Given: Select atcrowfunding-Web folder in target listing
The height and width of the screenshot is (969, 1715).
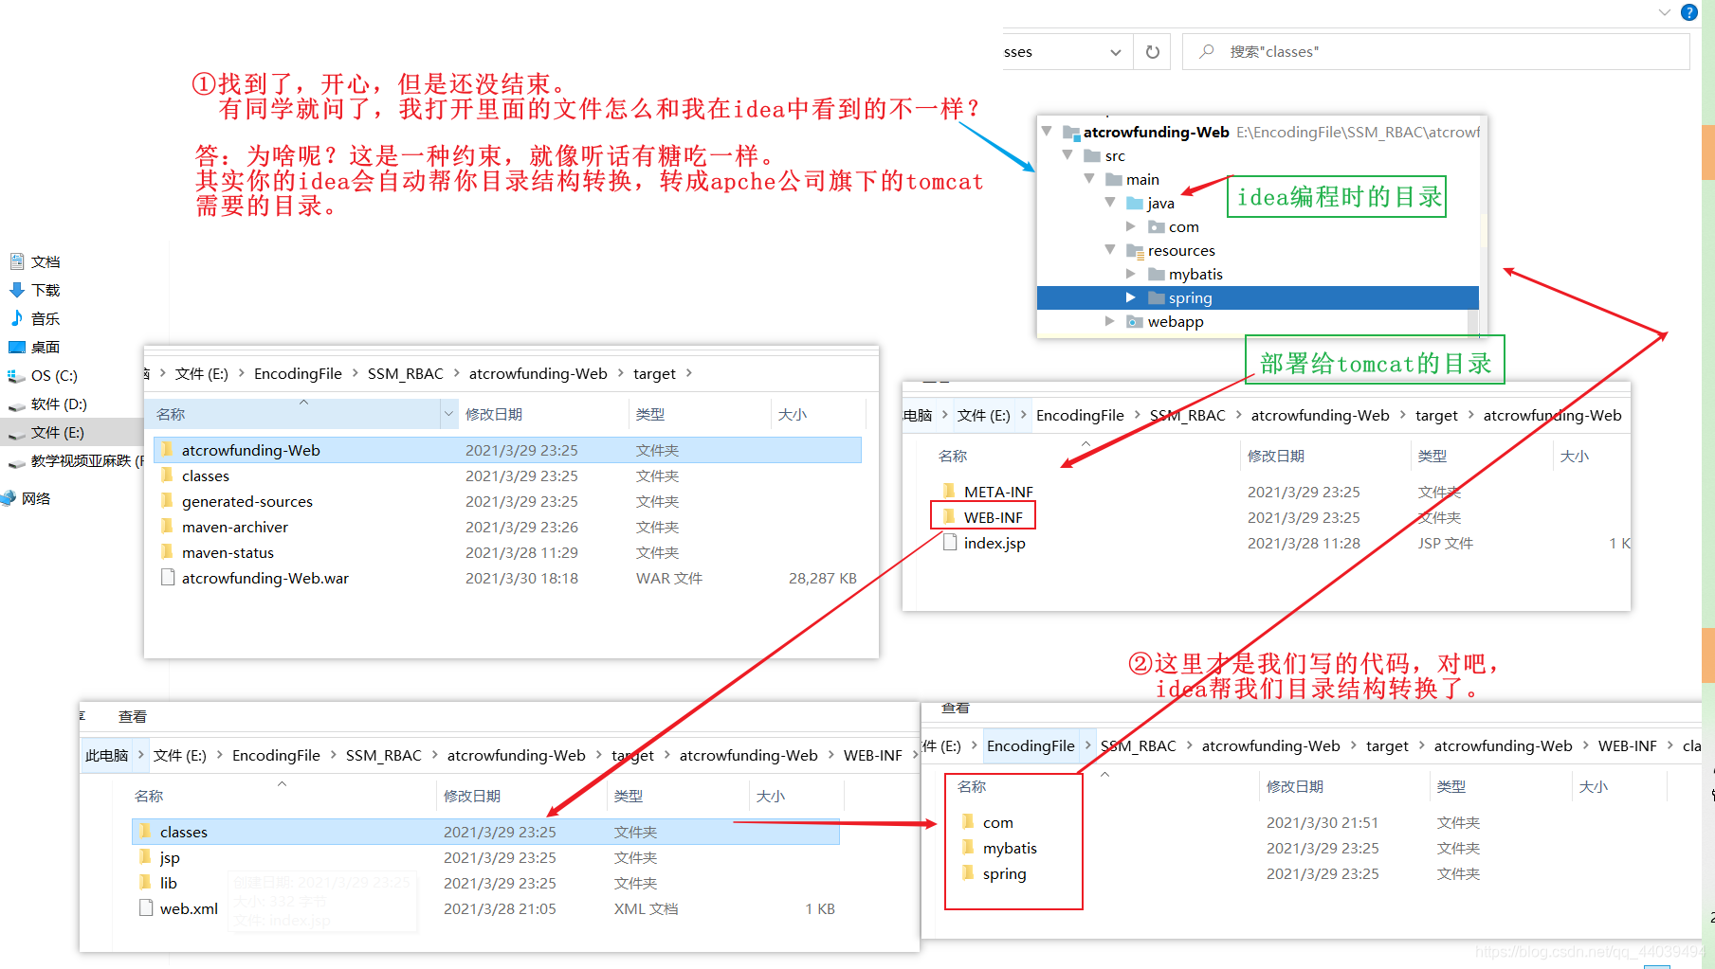Looking at the screenshot, I should click(507, 450).
